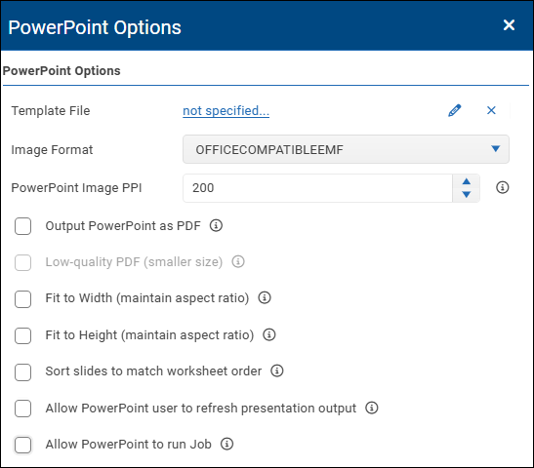Show info for Allow PowerPoint to run Job

[226, 444]
